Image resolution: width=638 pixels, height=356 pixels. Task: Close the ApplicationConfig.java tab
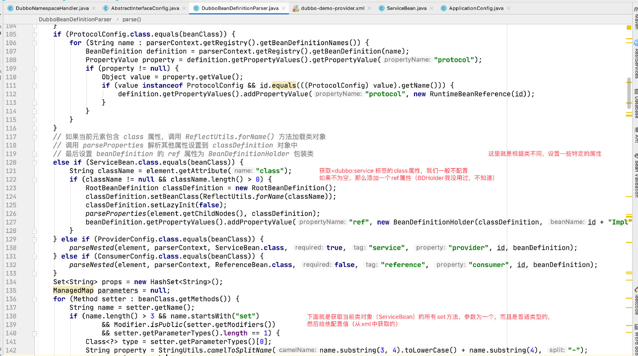point(509,8)
